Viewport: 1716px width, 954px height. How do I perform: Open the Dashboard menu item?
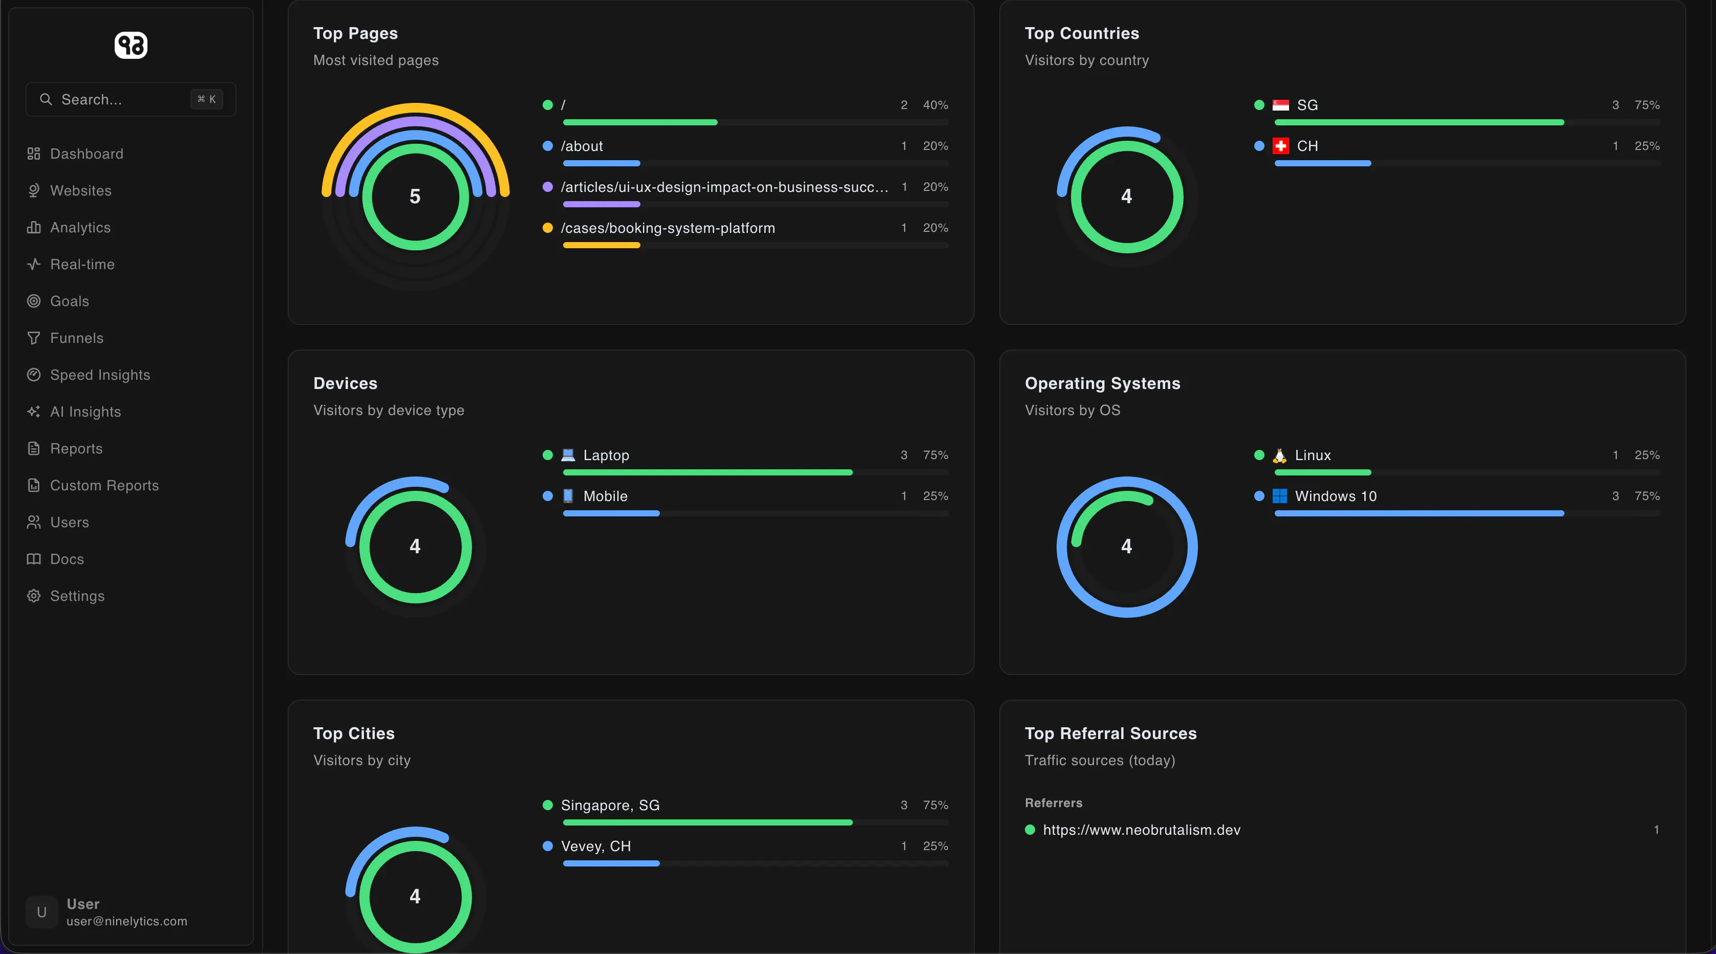131,154
